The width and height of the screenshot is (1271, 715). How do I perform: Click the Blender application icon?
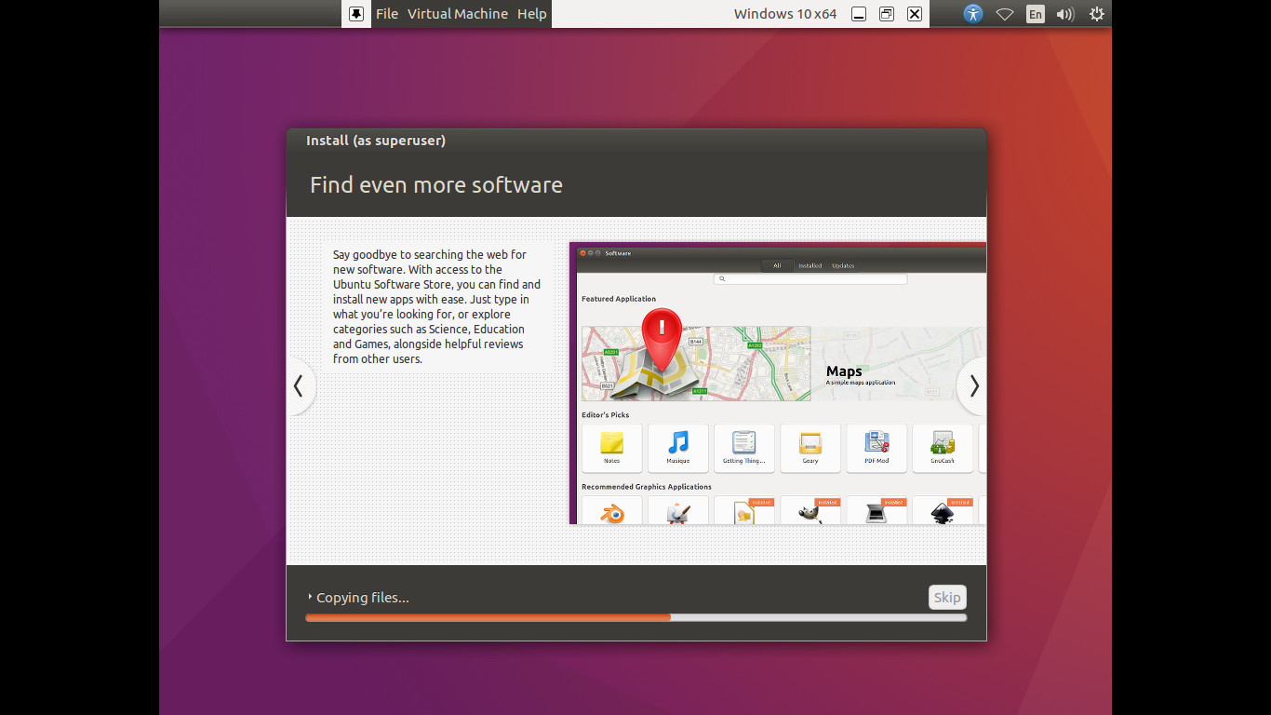point(612,513)
